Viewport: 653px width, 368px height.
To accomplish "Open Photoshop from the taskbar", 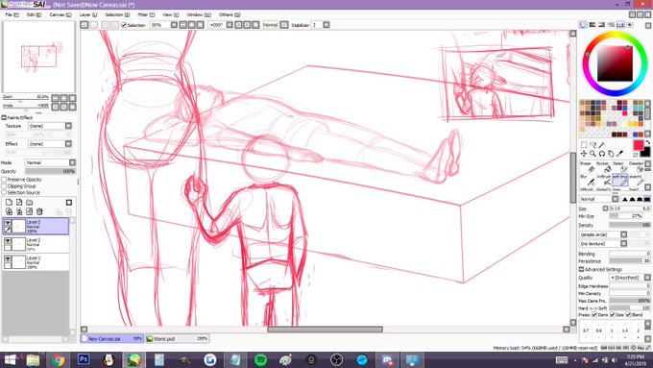I will [84, 359].
